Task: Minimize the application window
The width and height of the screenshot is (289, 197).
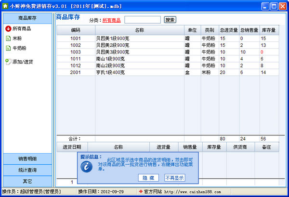Action: pos(265,6)
